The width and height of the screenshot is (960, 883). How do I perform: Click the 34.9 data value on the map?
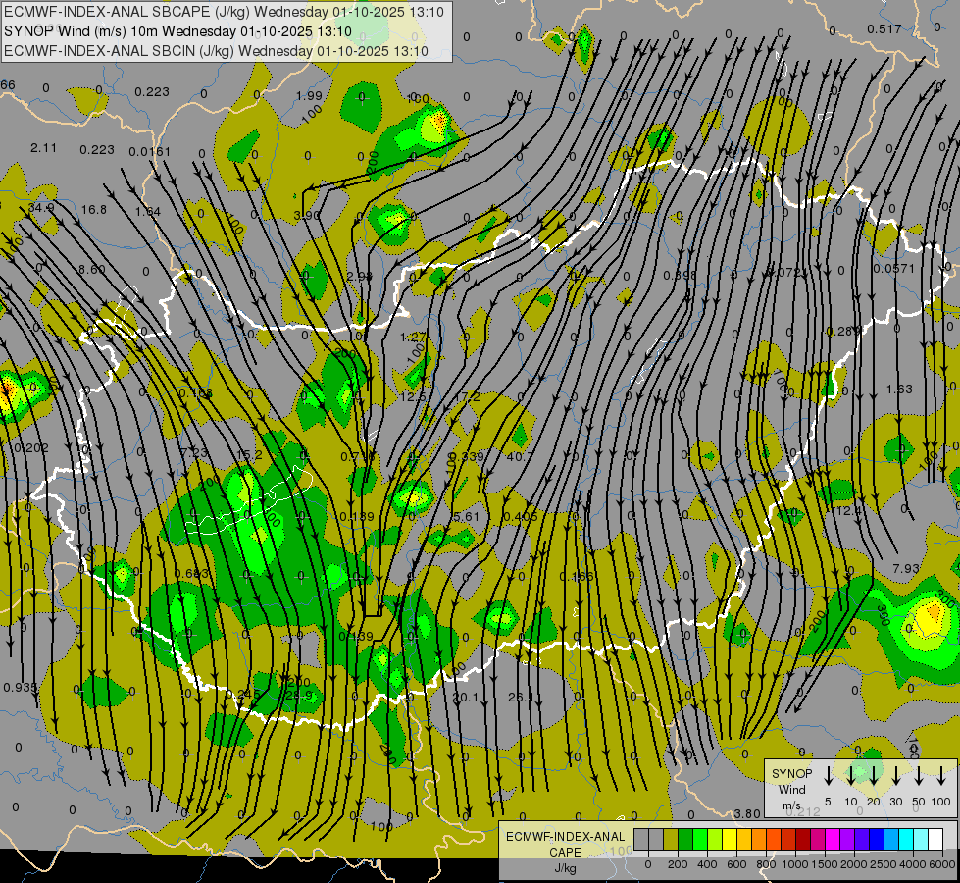pos(41,208)
